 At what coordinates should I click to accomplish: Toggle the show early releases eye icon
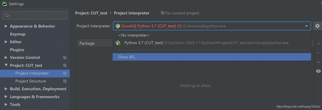pyautogui.click(x=318, y=71)
